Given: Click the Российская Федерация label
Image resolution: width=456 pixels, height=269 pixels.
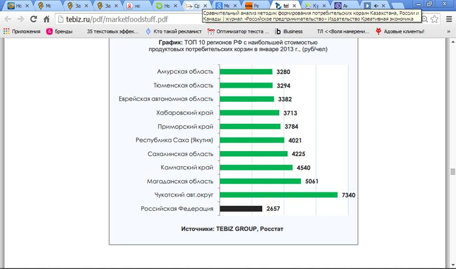Looking at the screenshot, I should pos(177,209).
